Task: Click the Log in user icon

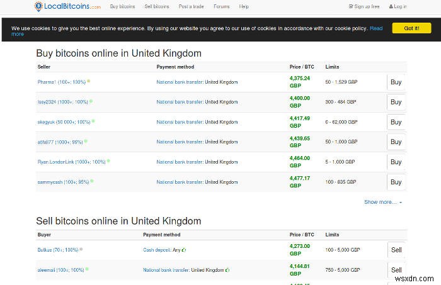Action: click(x=390, y=6)
